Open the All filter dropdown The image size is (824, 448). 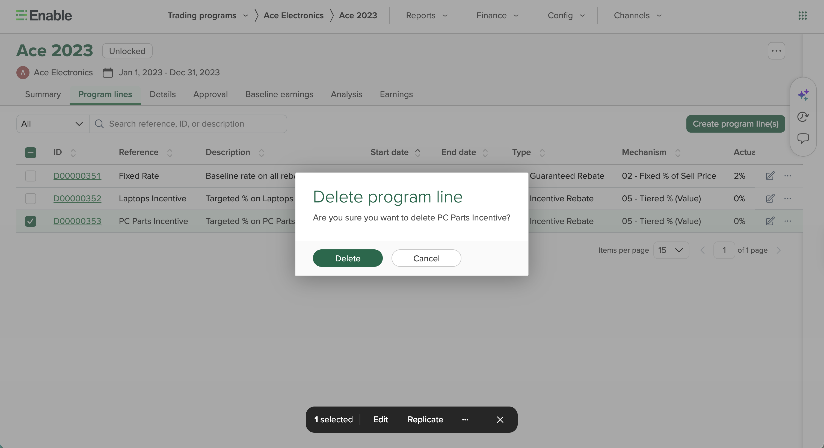coord(53,124)
